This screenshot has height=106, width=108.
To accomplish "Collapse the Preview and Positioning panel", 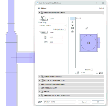I will pyautogui.click(x=39, y=13).
